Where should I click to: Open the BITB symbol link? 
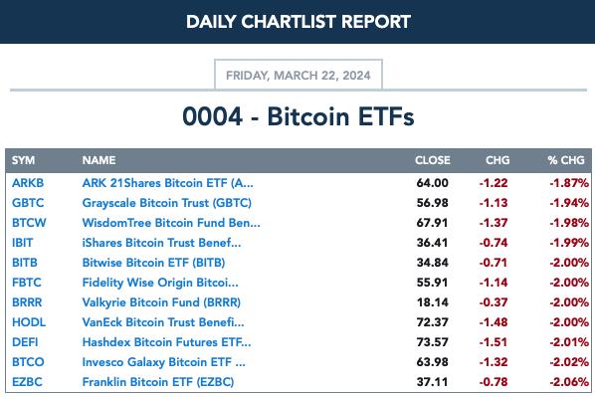(x=25, y=263)
